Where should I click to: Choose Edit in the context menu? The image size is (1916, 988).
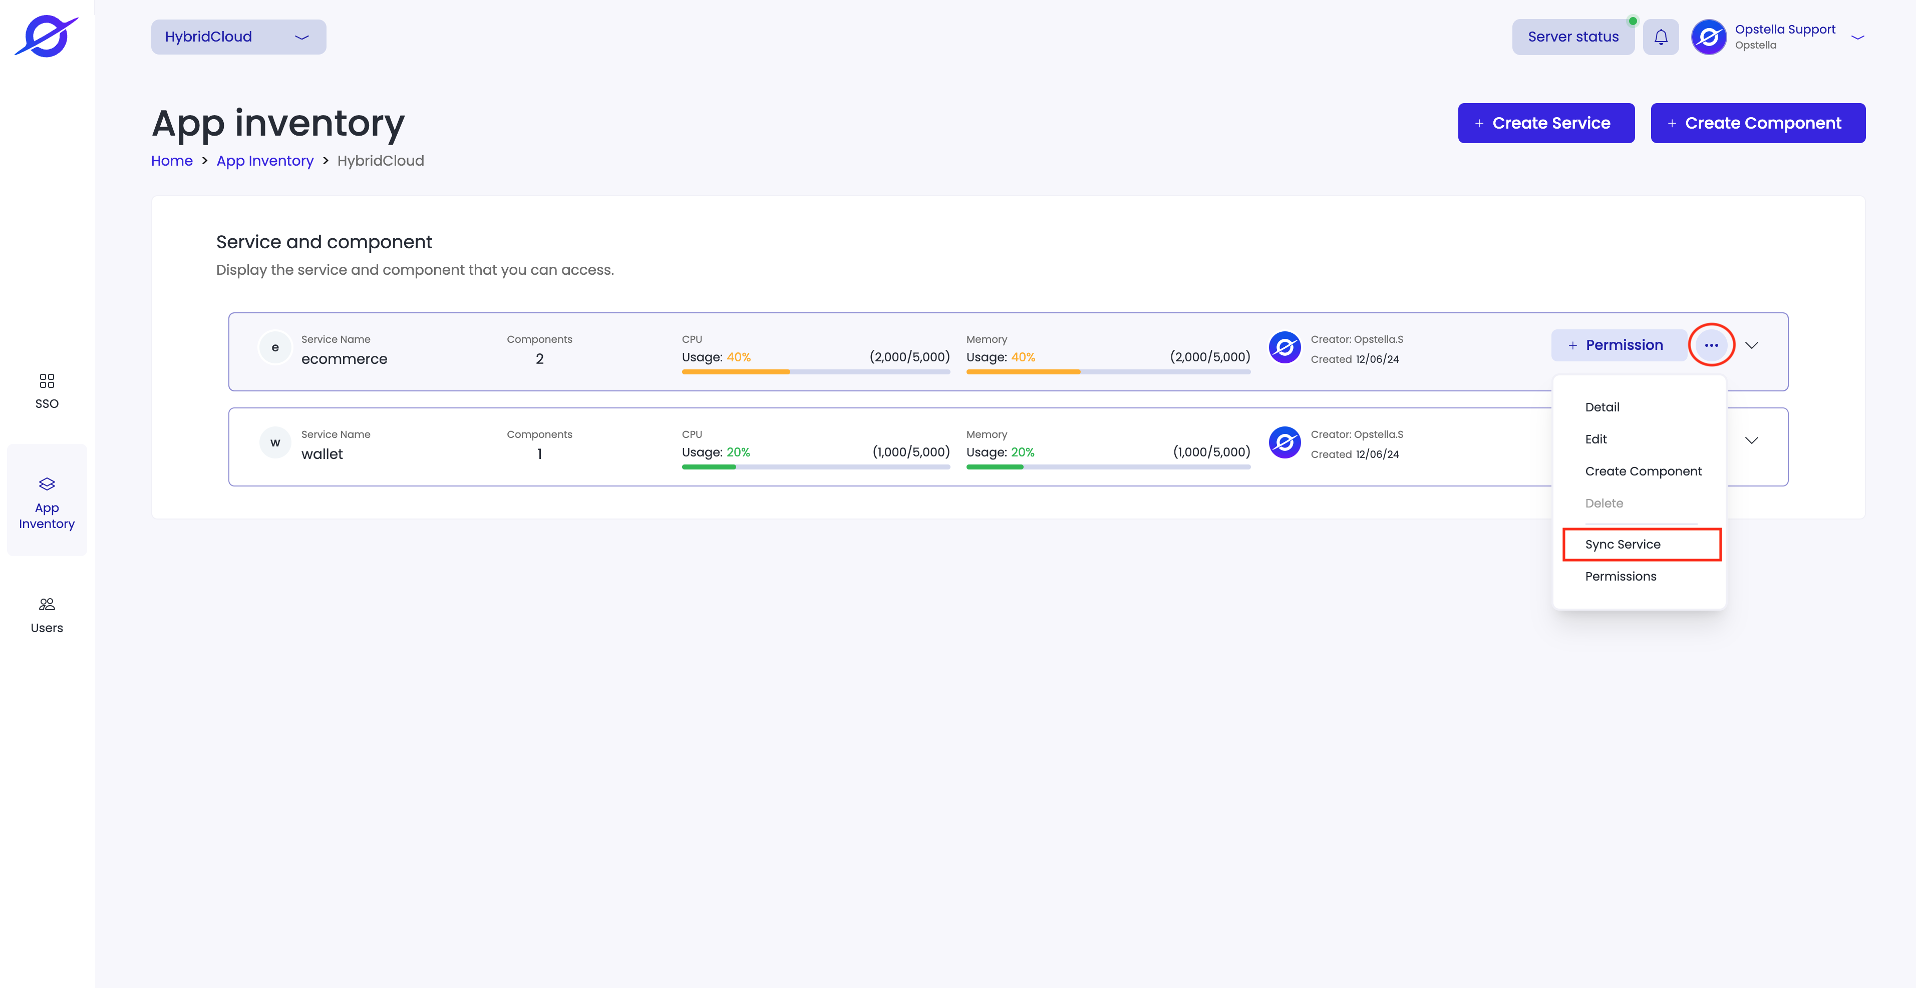tap(1595, 438)
